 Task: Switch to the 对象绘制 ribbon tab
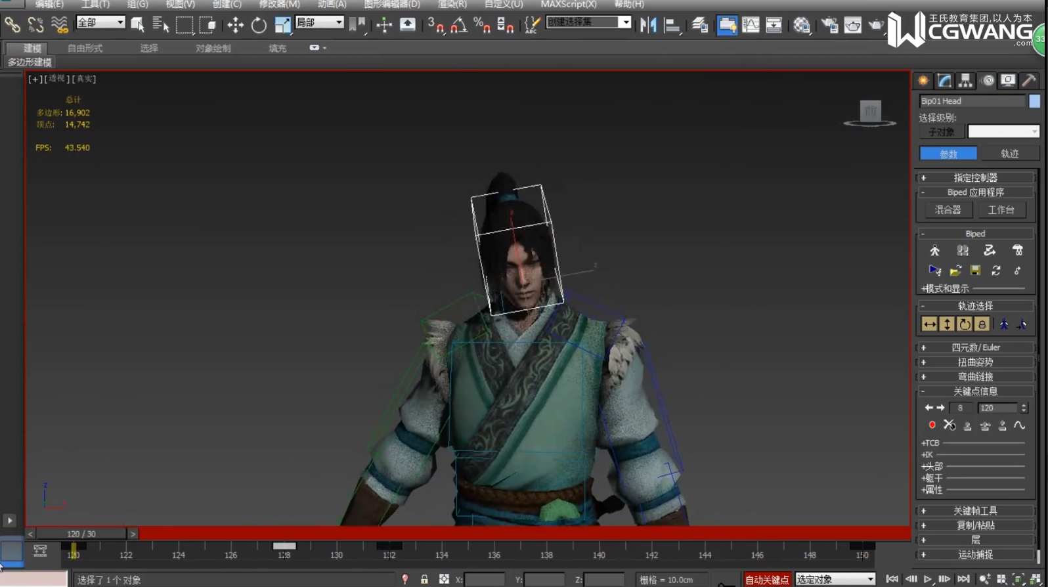click(x=213, y=48)
